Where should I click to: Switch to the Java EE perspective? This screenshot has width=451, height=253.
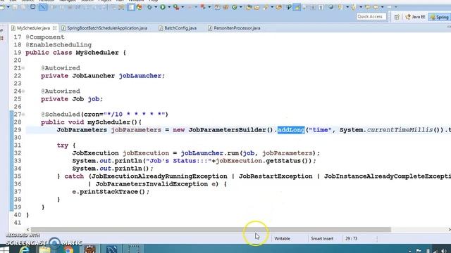[x=415, y=17]
